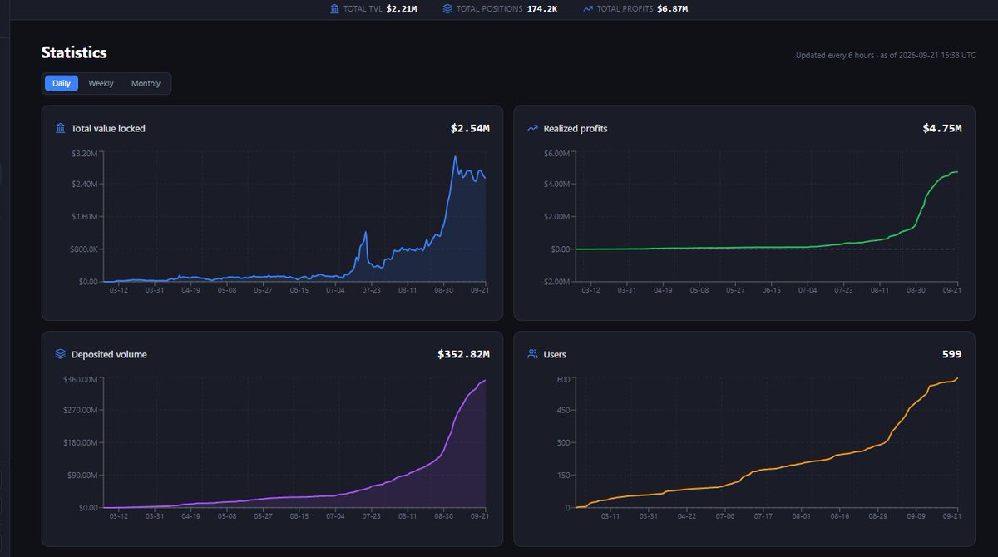Switch statistics to Monthly view
Screen dimensions: 998x557
point(146,83)
